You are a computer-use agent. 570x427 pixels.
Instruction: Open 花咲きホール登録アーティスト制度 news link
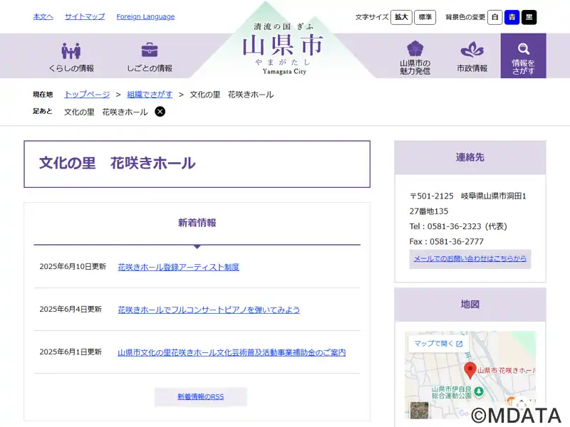(178, 267)
